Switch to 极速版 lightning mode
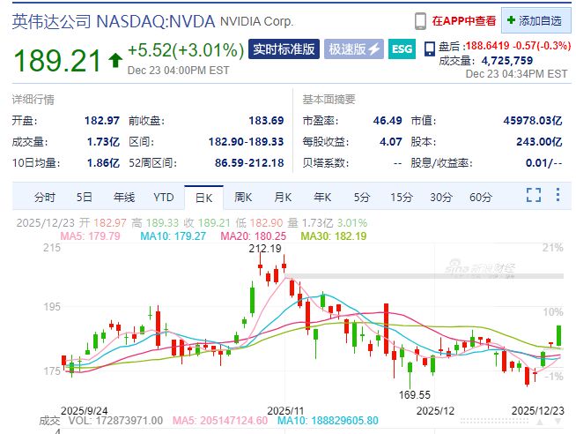Screen dimensions: 576x434 click(x=354, y=49)
